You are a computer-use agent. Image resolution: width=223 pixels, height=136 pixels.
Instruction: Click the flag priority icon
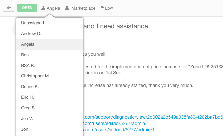[x=102, y=8]
